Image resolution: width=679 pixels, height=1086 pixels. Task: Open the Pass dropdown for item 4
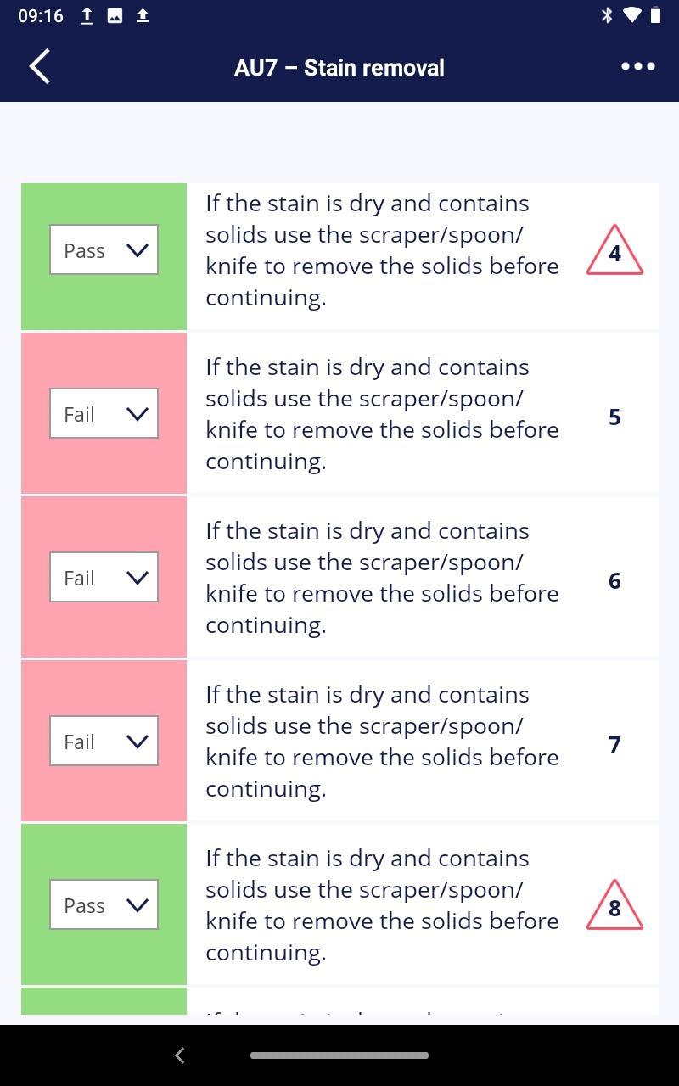tap(104, 250)
